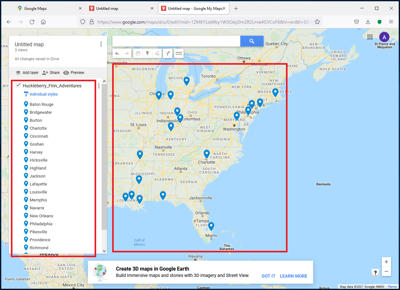This screenshot has height=290, width=400.
Task: Open a new browser tab
Action: pyautogui.click(x=236, y=9)
